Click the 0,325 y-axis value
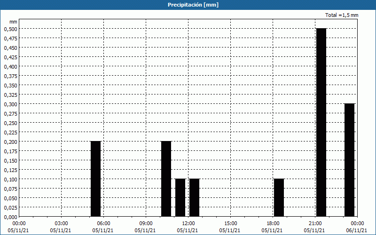This screenshot has height=235, width=376. click(10, 95)
